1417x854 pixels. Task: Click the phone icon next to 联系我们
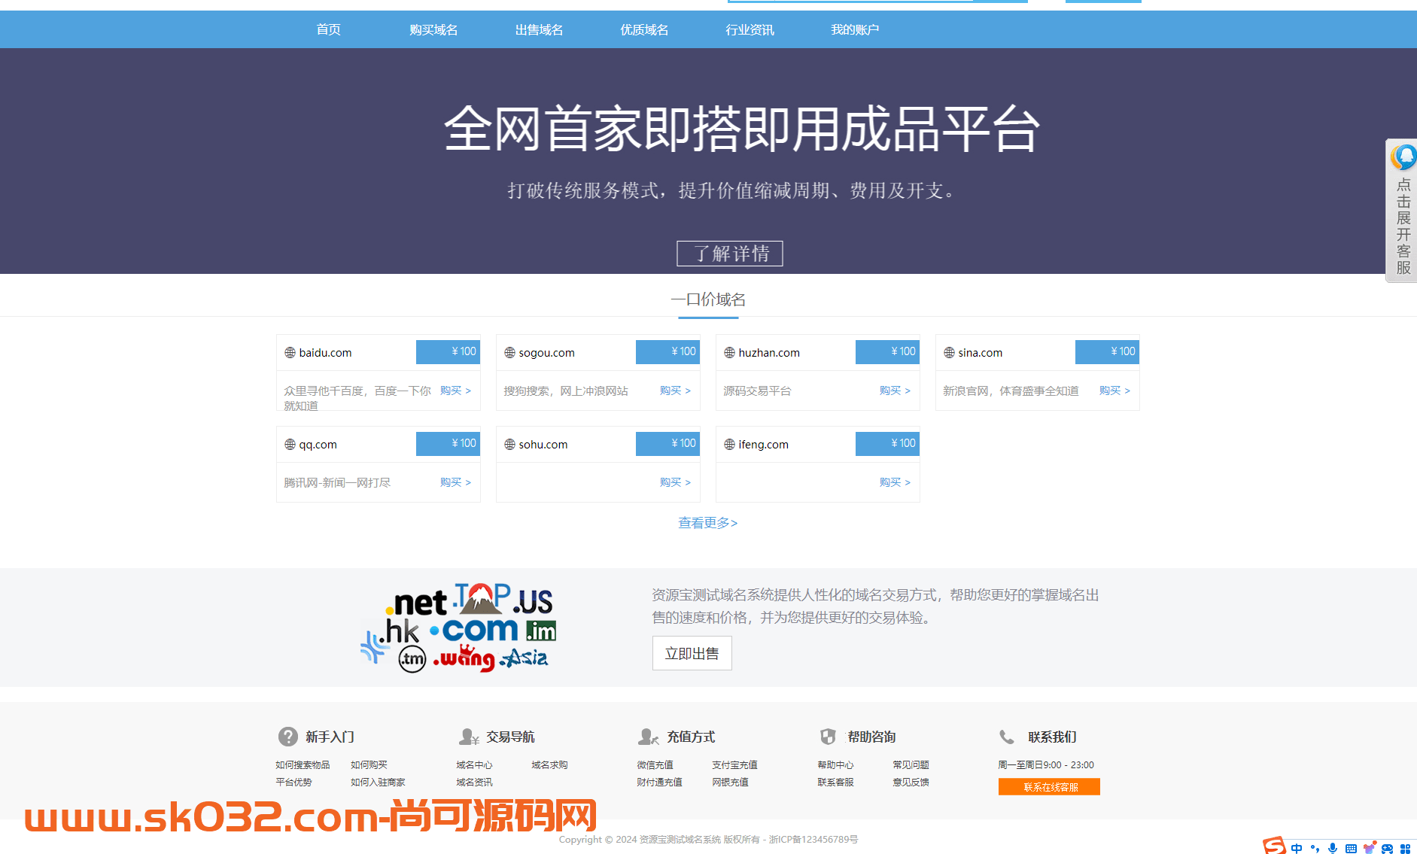click(1007, 737)
